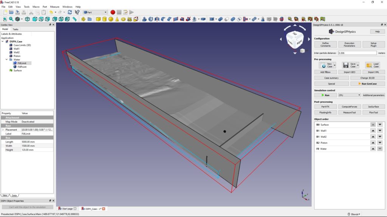
Task: Create a yellow cone primitive
Action: [x=117, y=19]
